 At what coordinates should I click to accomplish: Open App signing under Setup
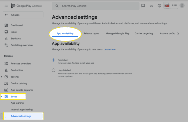[x=17, y=103]
